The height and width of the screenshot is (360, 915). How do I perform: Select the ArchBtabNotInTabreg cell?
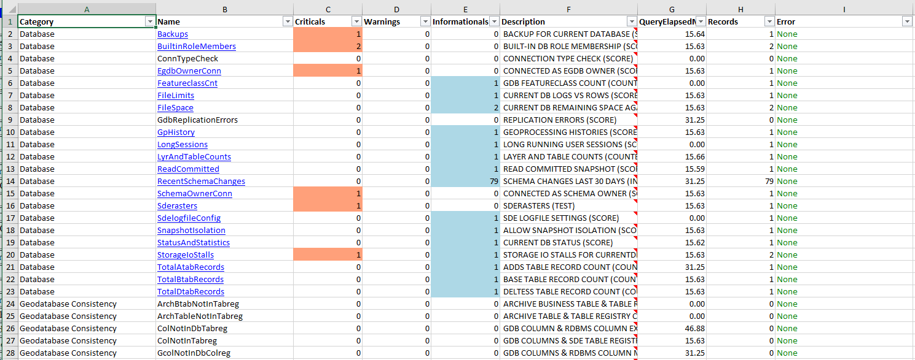(224, 304)
